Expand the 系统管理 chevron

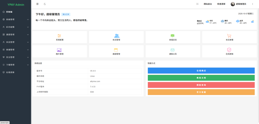click(28, 19)
